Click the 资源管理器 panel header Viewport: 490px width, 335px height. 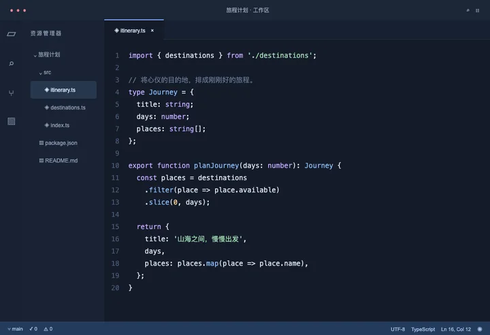(46, 33)
